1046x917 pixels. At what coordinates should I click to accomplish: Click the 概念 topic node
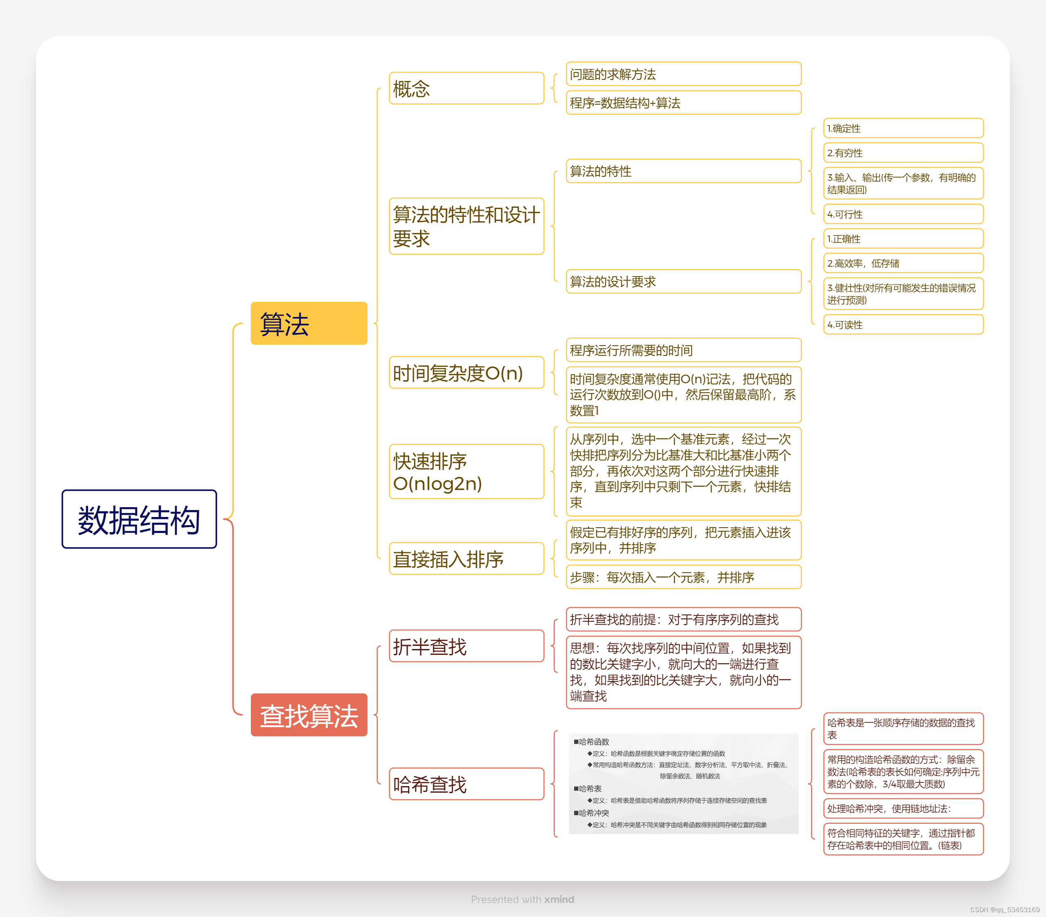466,88
